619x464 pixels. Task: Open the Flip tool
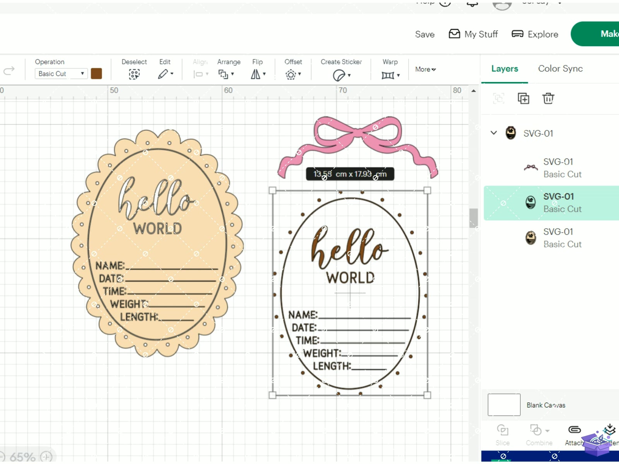click(258, 74)
